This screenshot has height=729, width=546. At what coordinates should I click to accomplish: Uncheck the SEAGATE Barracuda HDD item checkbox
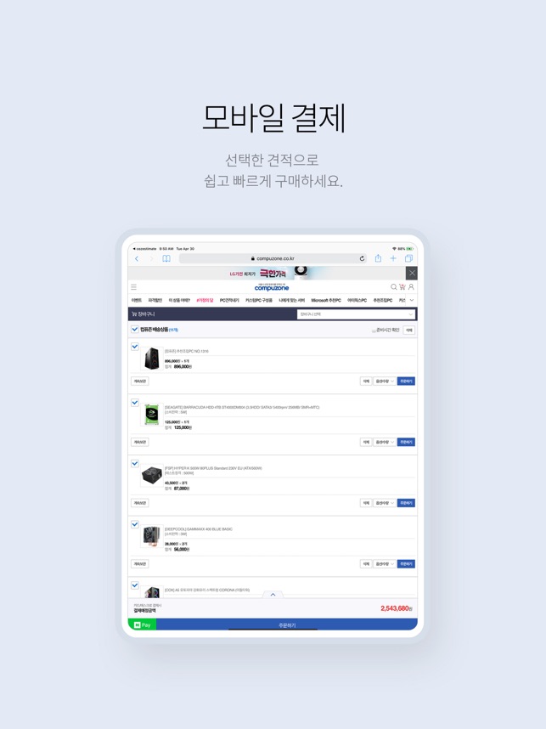pos(135,403)
